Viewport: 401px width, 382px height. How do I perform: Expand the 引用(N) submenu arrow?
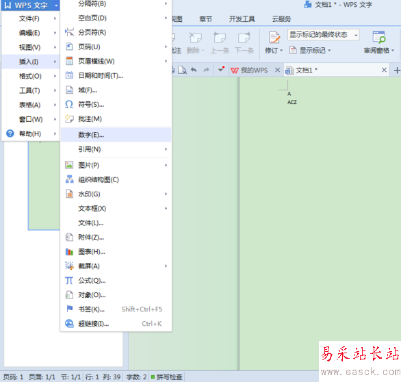(x=166, y=149)
